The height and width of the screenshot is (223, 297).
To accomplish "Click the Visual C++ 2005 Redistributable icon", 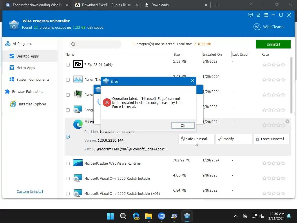I will point(78,178).
